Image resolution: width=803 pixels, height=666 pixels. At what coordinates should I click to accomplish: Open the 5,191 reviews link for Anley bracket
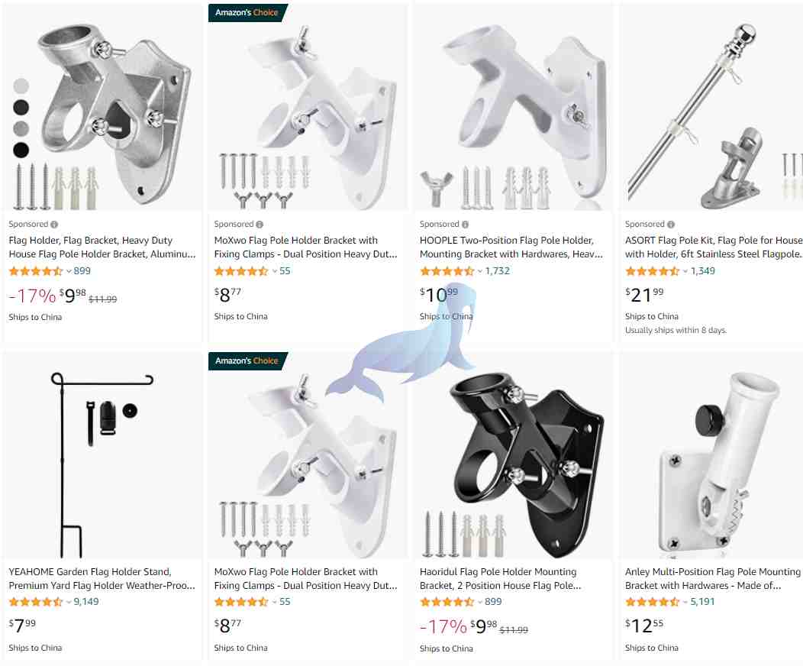[702, 602]
